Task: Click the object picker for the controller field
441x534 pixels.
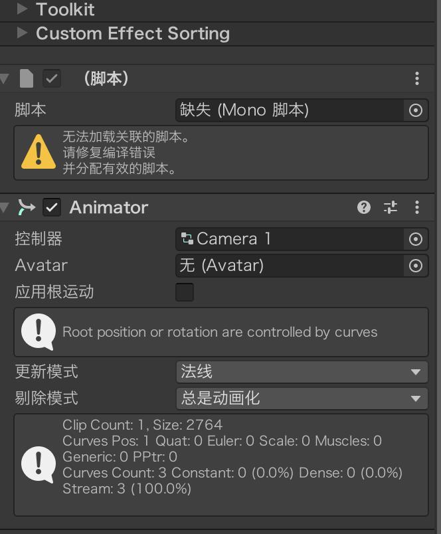Action: 416,239
